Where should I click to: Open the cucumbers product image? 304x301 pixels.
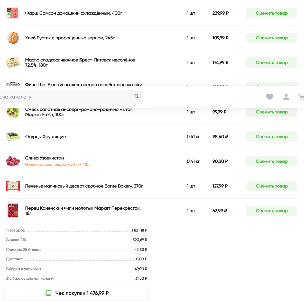pyautogui.click(x=13, y=137)
